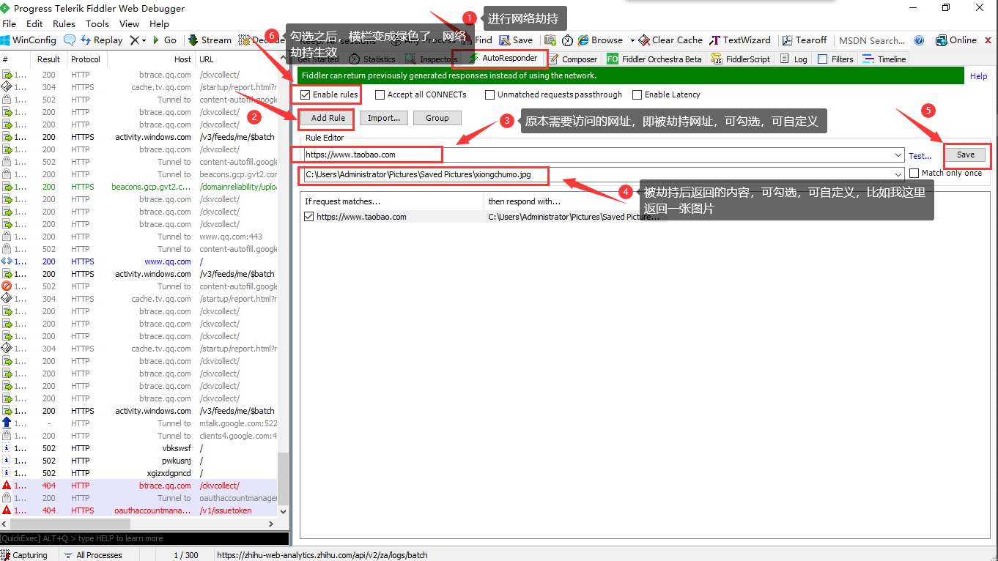Open the FiddlerScript tab

point(741,59)
